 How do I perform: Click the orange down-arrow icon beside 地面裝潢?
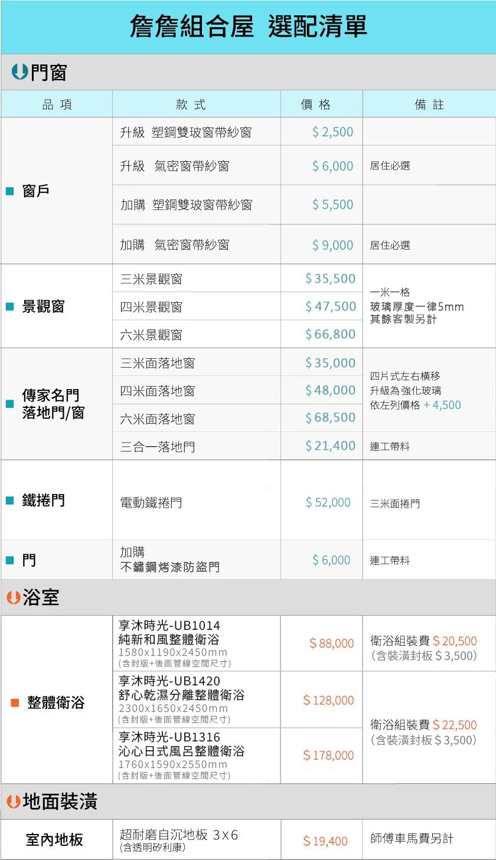click(x=14, y=802)
